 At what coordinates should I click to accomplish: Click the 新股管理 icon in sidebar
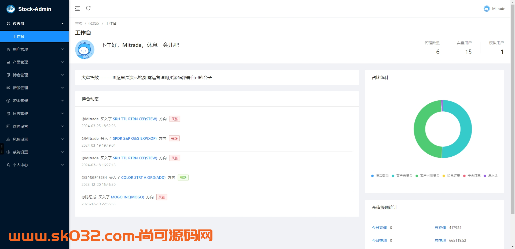8,88
